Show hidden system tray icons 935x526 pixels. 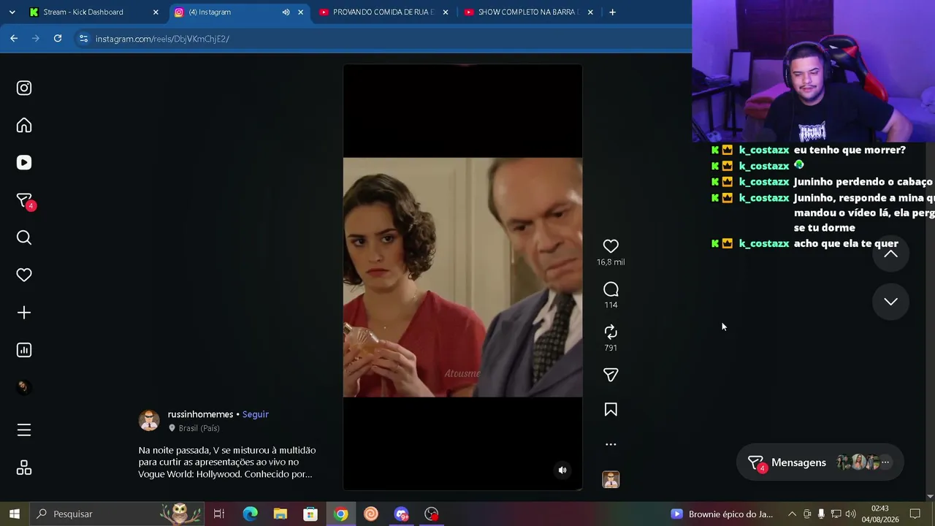point(792,514)
